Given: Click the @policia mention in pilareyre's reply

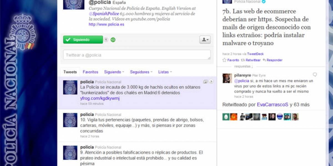Looking at the screenshot, I should (242, 81).
